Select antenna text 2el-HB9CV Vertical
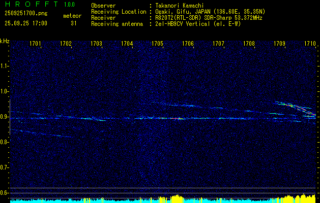320x203 pixels. click(x=183, y=24)
